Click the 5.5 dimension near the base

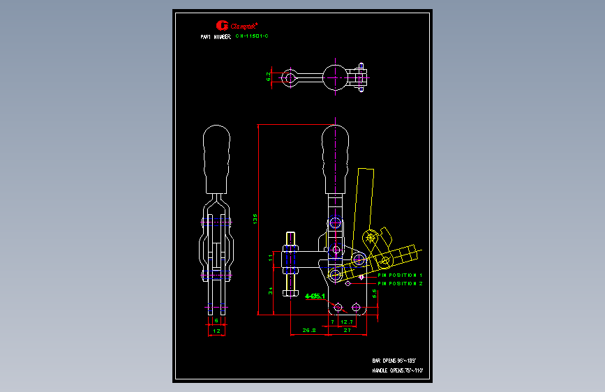point(374,294)
